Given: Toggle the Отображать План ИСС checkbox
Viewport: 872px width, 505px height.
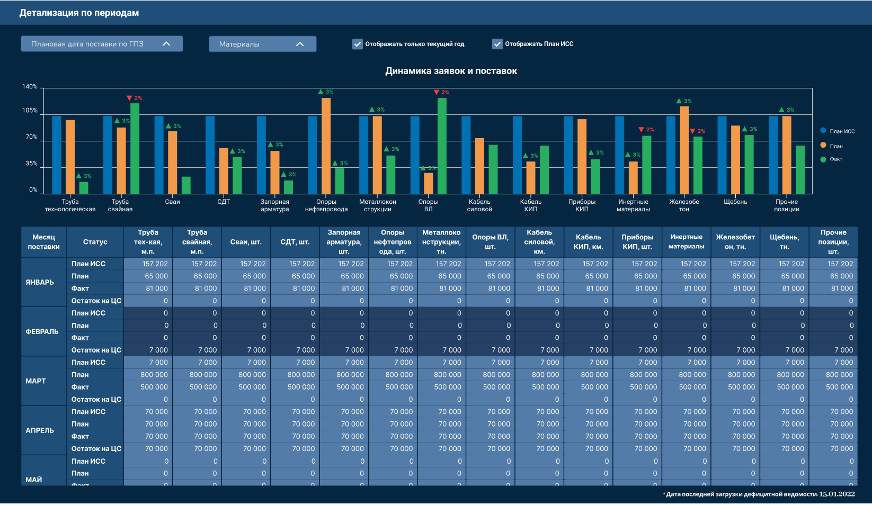Looking at the screenshot, I should pyautogui.click(x=497, y=44).
